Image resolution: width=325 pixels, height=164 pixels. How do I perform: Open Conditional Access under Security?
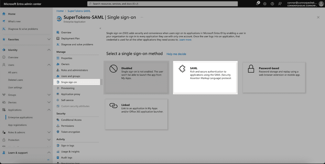click(x=71, y=120)
